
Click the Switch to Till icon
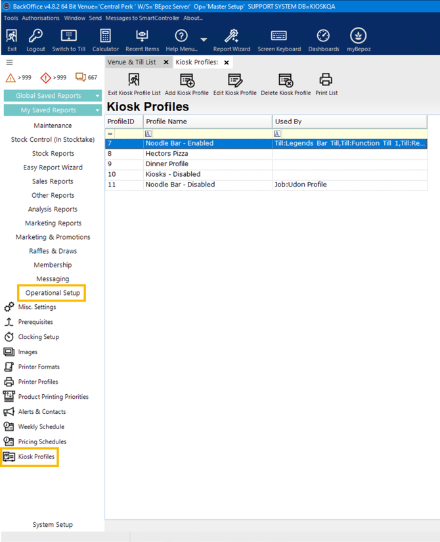click(x=69, y=37)
